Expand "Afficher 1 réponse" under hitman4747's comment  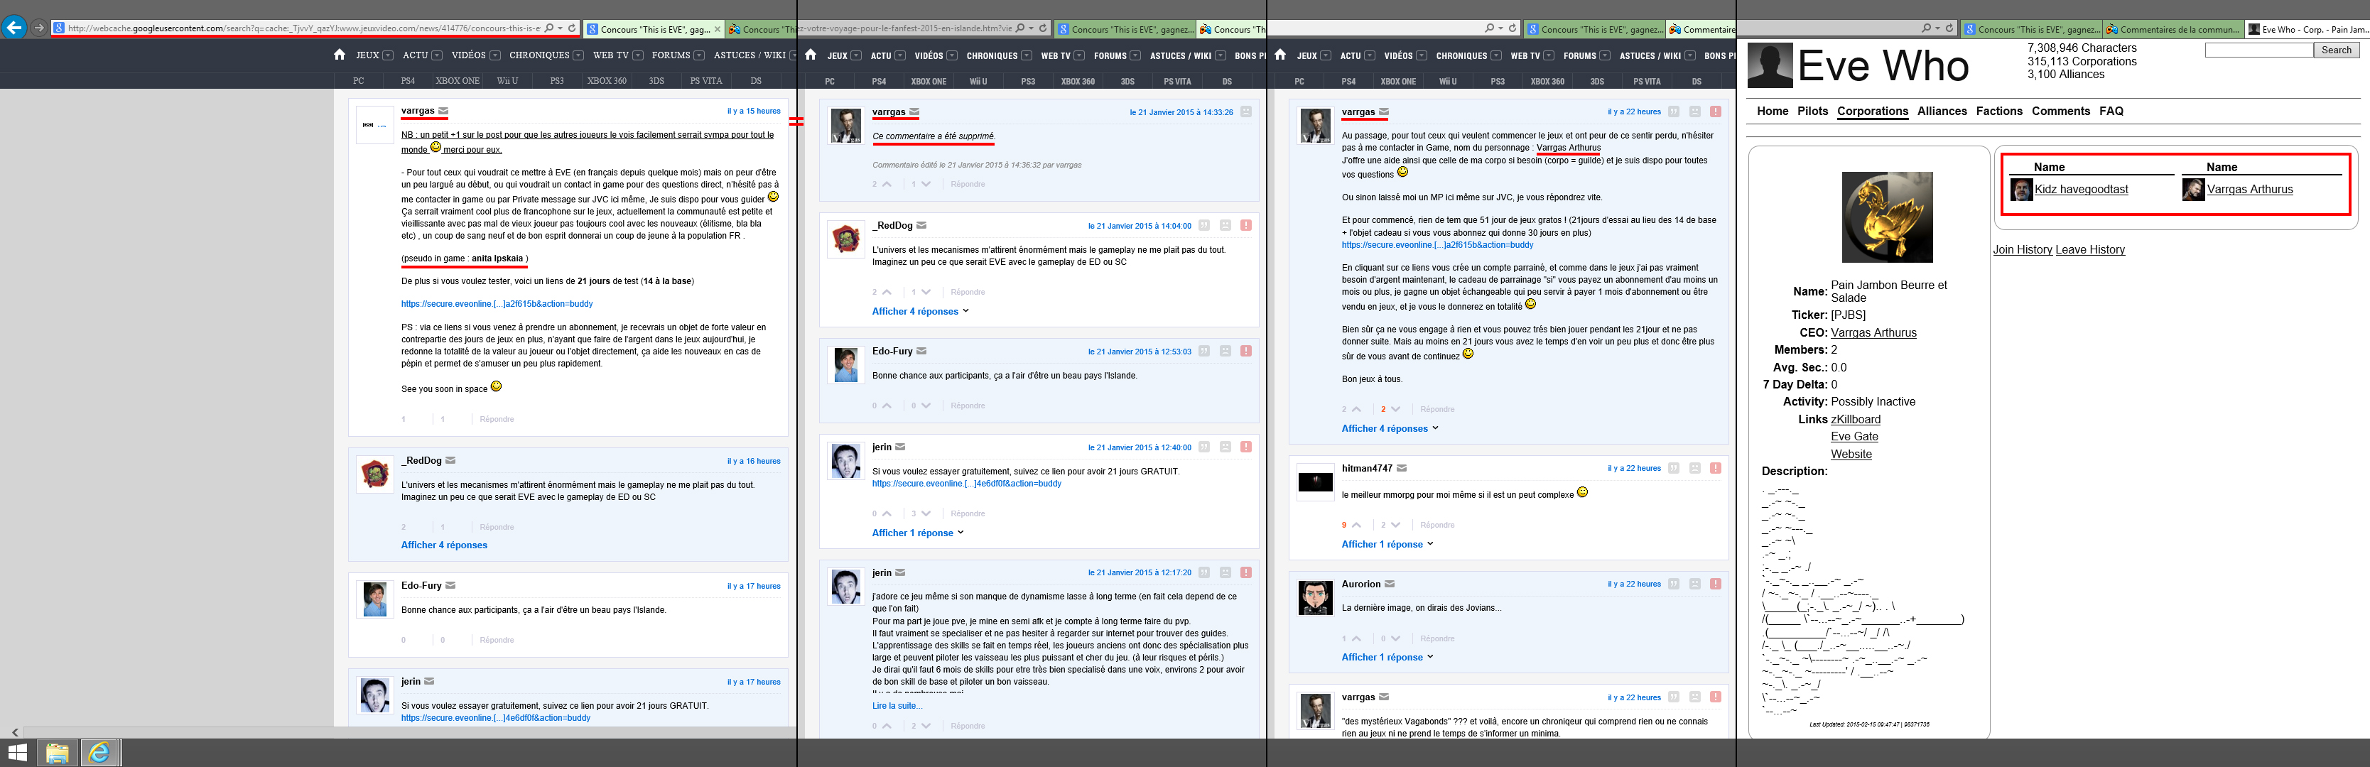click(1382, 545)
